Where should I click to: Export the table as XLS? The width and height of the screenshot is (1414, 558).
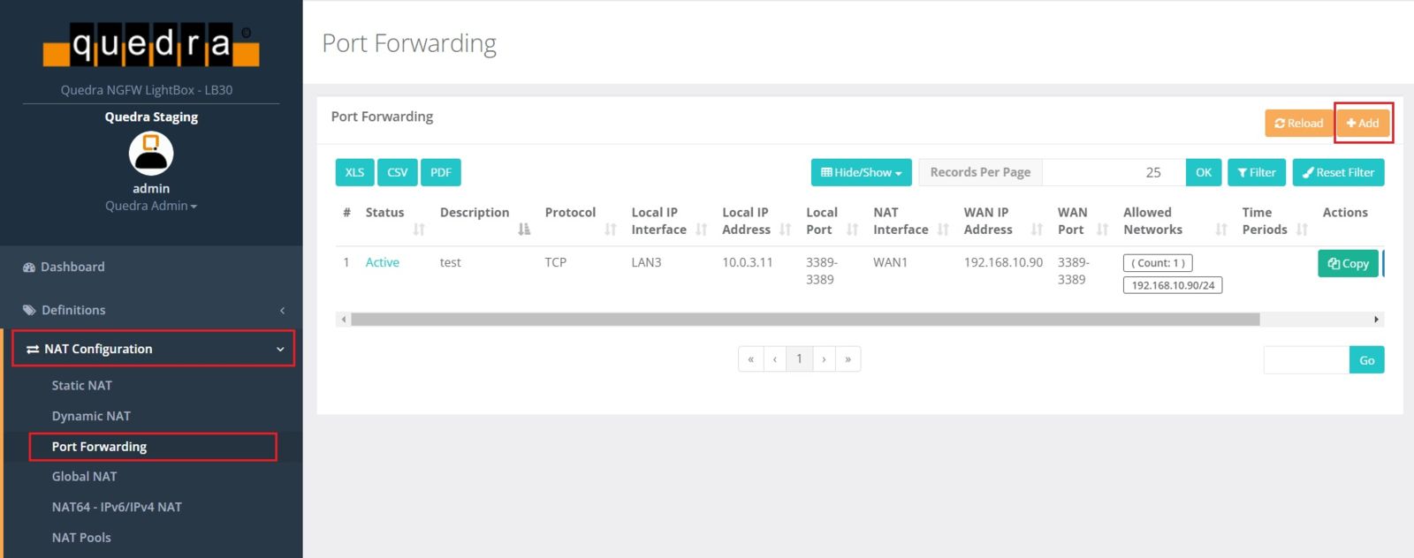coord(354,173)
